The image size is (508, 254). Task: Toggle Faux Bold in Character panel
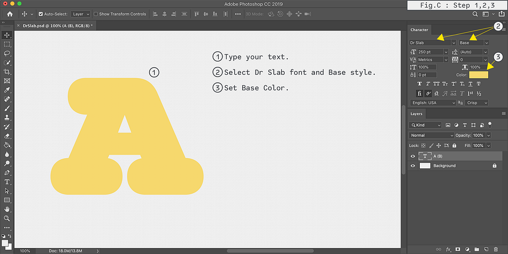[x=420, y=84]
